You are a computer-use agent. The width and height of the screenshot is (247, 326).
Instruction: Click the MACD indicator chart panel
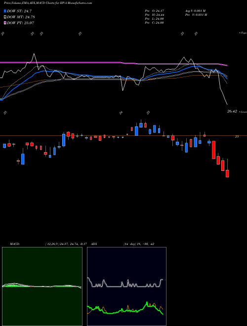click(x=42, y=286)
